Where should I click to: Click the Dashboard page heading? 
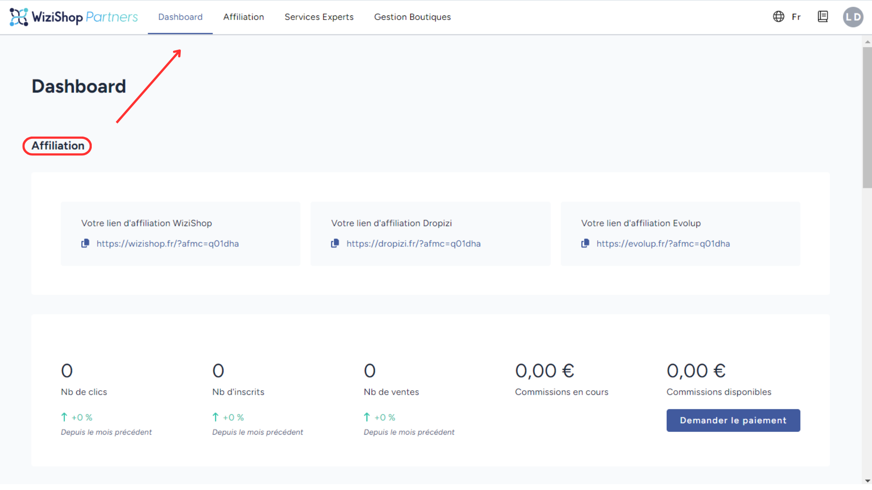[79, 86]
